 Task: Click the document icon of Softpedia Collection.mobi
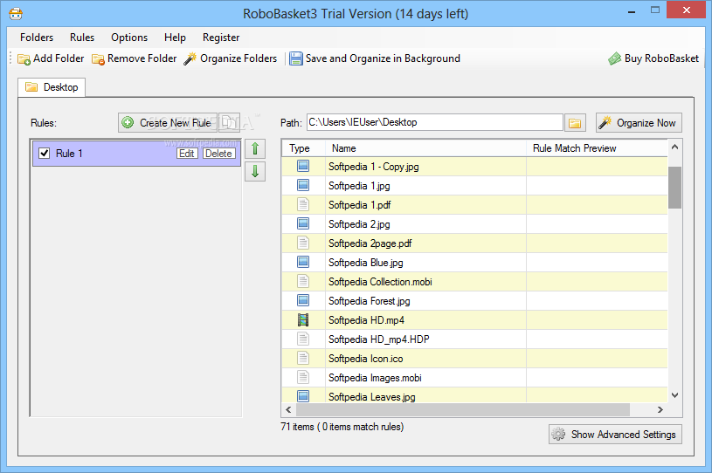(303, 281)
